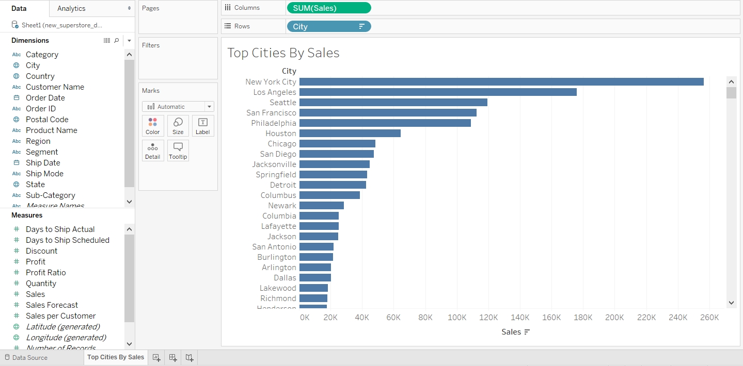
Task: Click the new story icon
Action: 189,357
